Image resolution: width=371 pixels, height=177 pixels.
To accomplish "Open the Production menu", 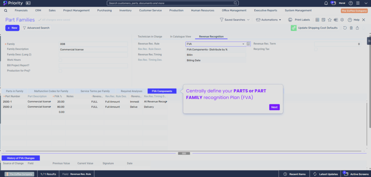I will 176,10.
